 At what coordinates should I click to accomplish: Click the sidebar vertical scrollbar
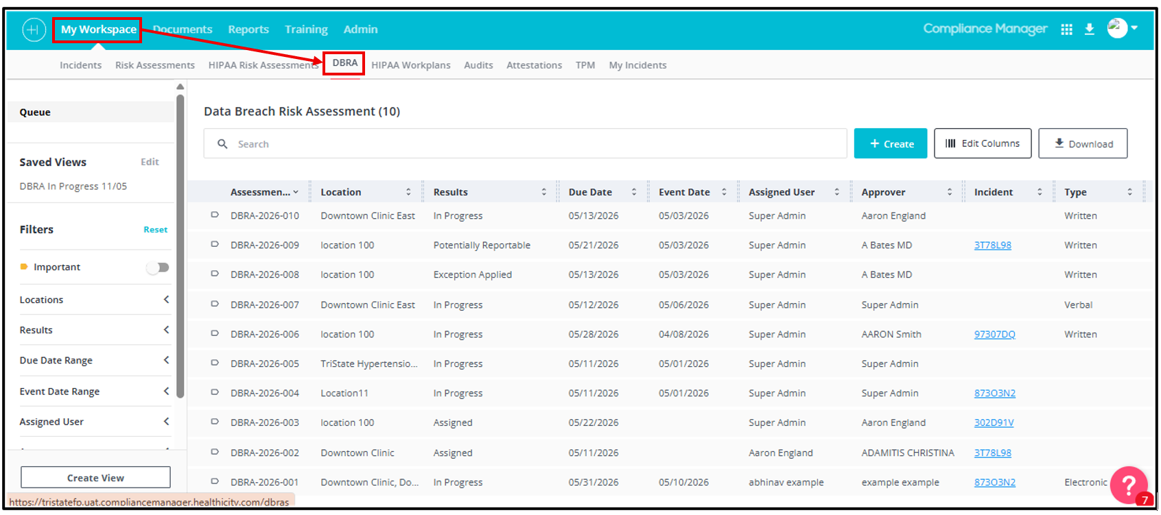(x=180, y=247)
